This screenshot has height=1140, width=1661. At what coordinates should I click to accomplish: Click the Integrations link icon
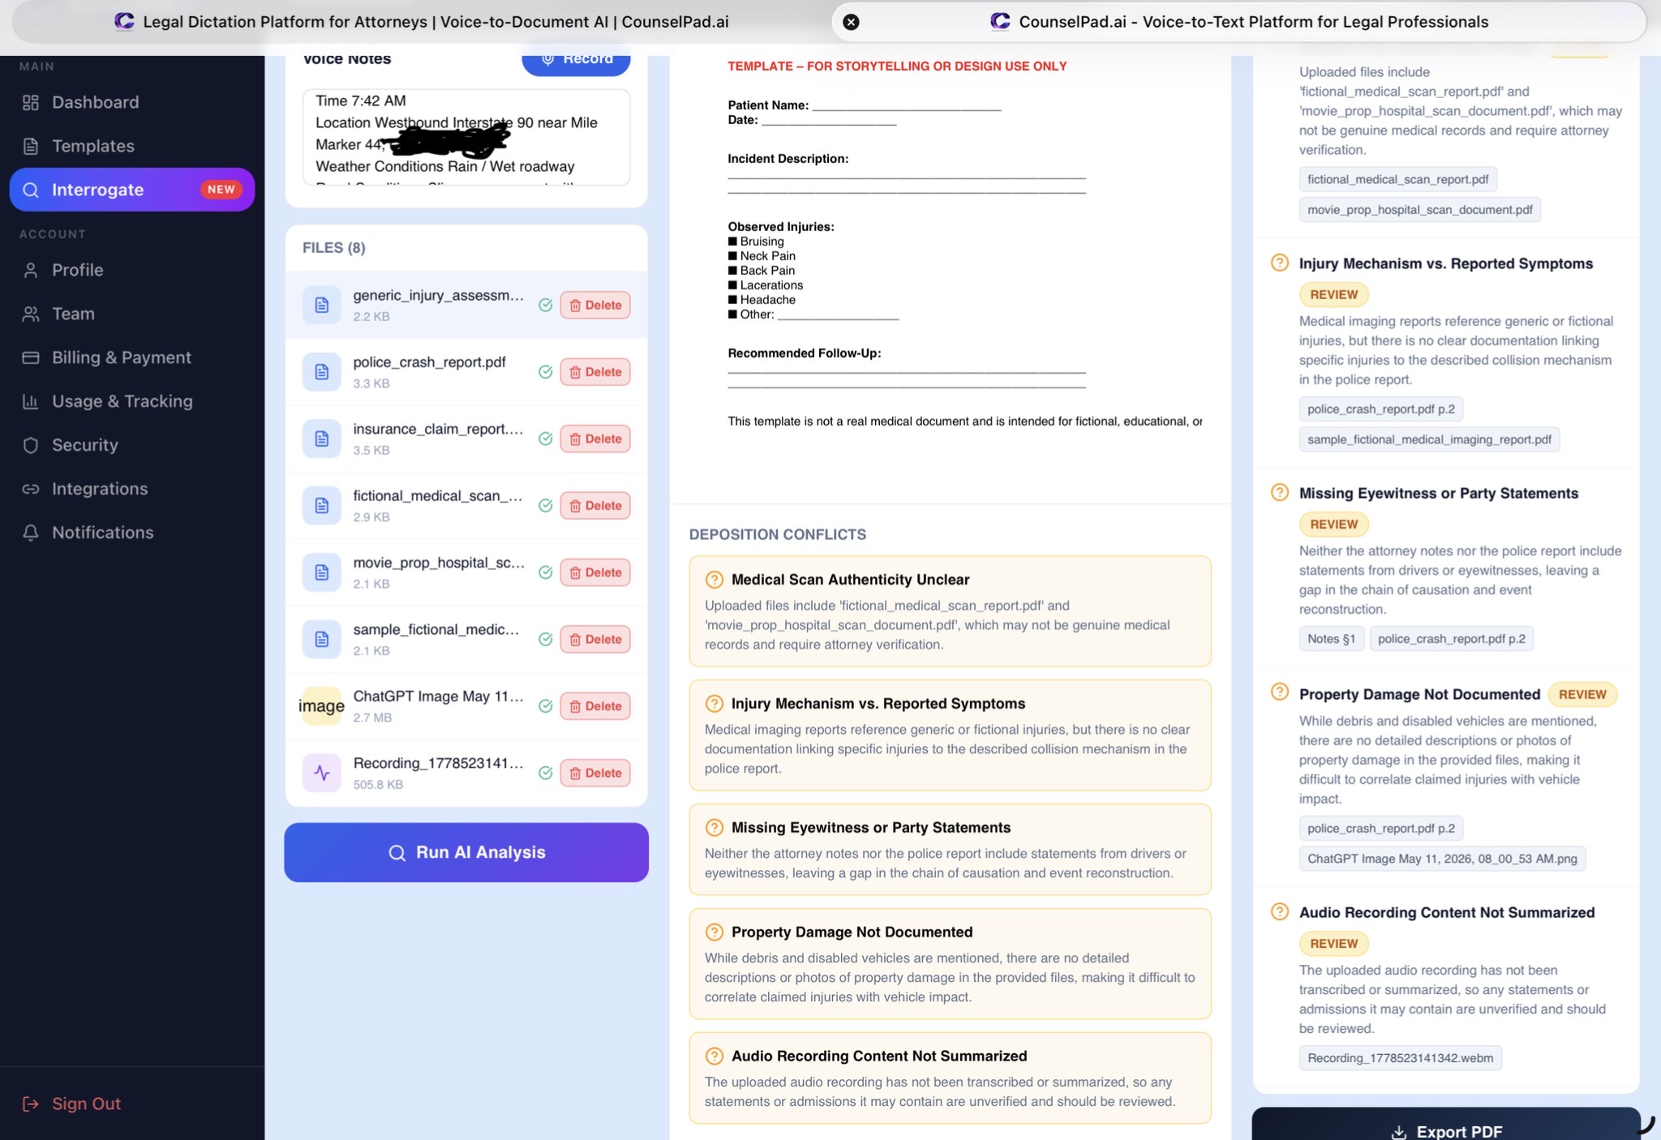pyautogui.click(x=31, y=489)
